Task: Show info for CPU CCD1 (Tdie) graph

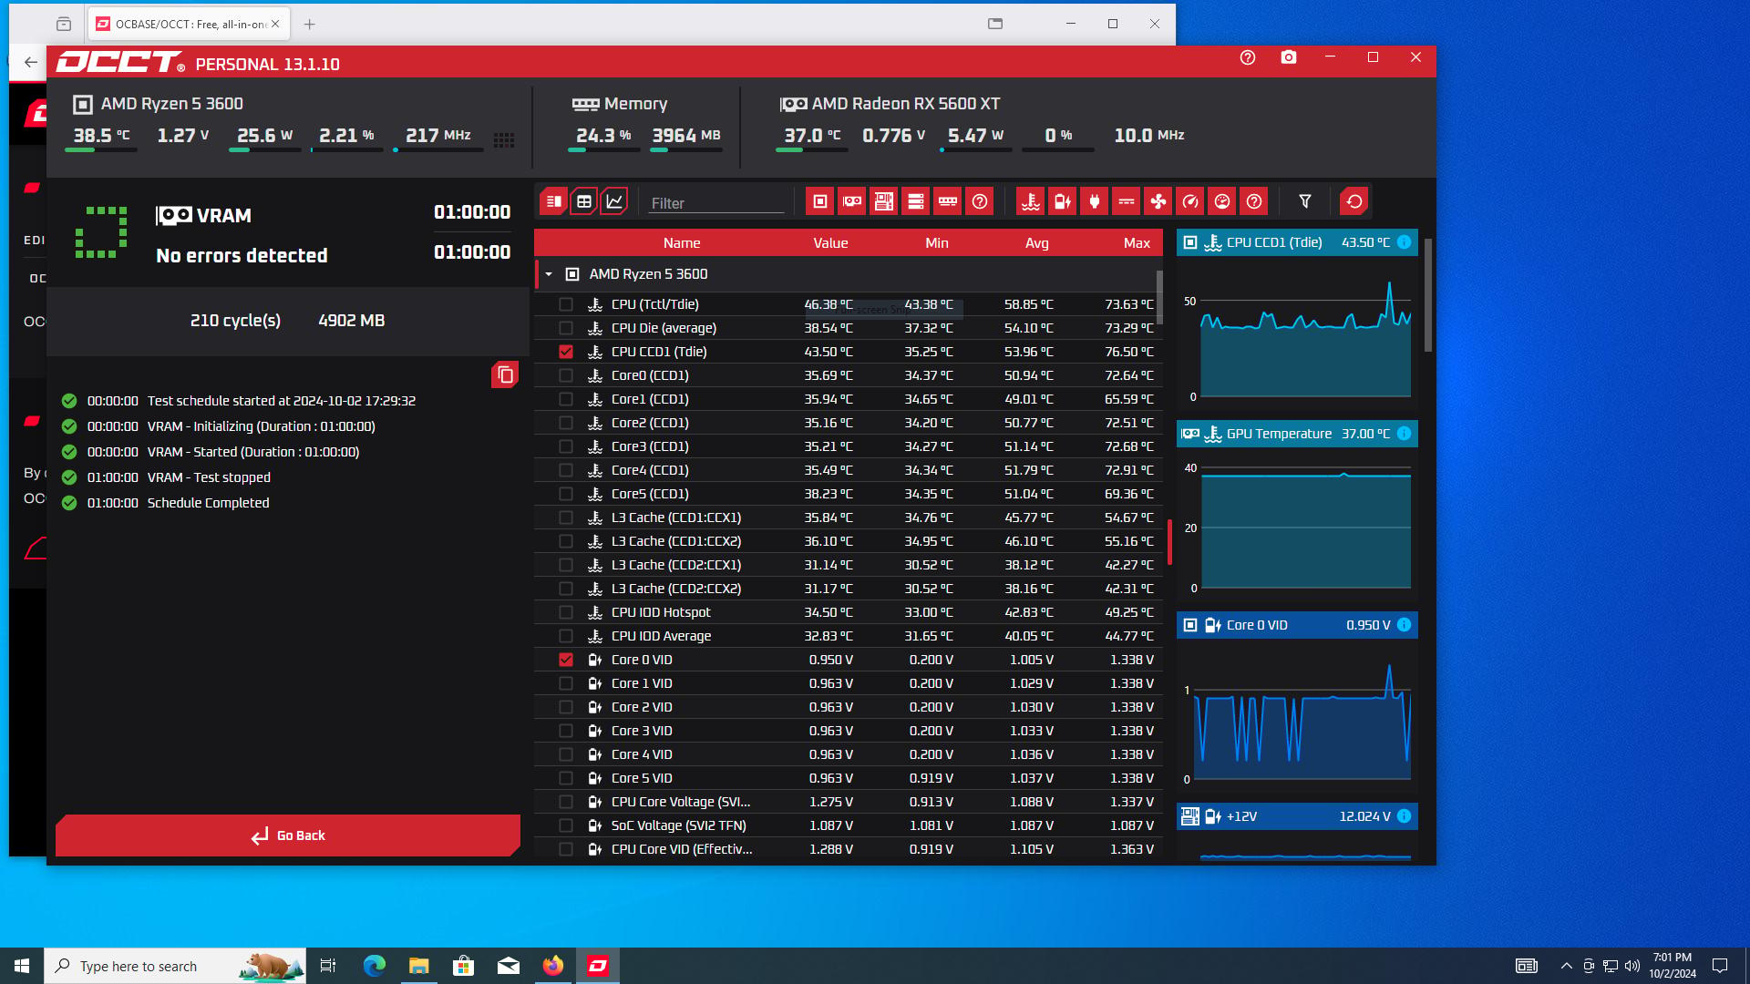Action: tap(1405, 242)
